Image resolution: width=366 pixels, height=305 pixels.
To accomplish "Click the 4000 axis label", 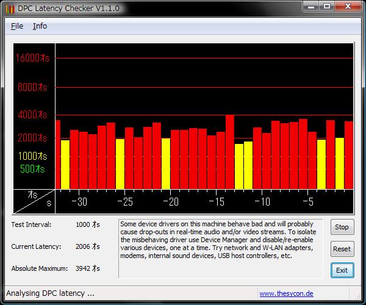I will 32,115.
